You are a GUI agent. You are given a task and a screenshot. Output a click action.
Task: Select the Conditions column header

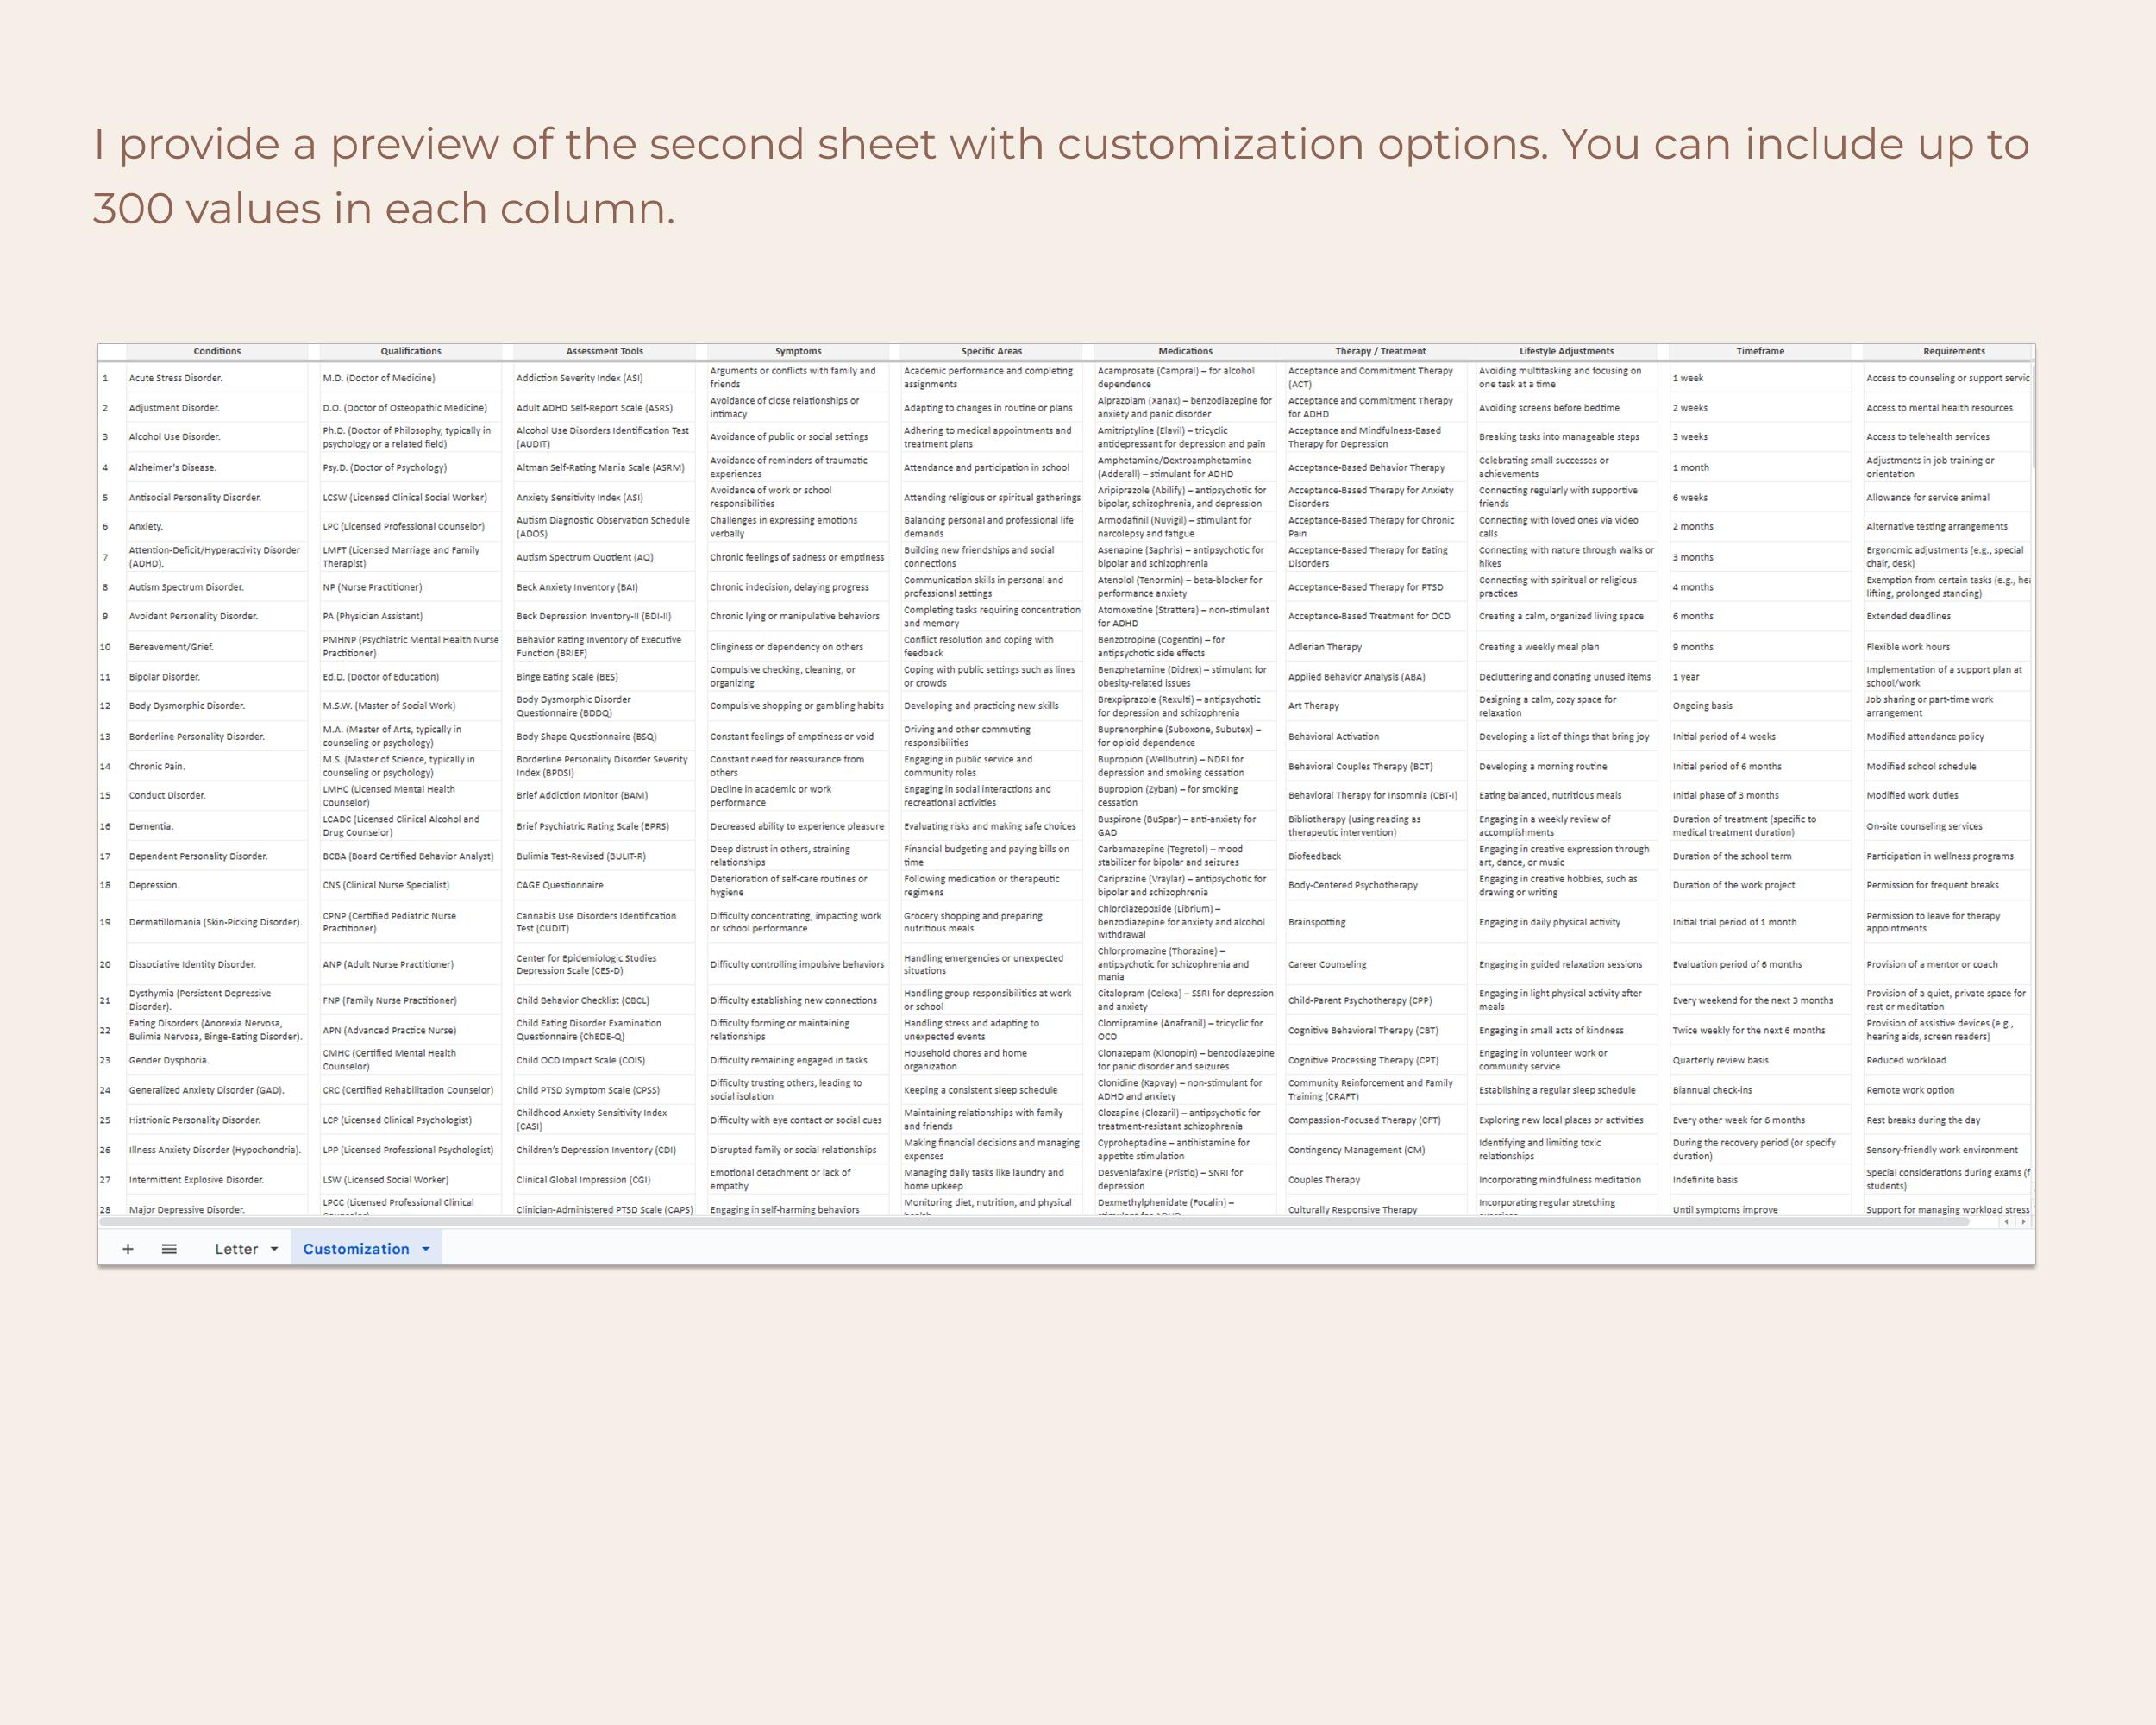pos(217,351)
